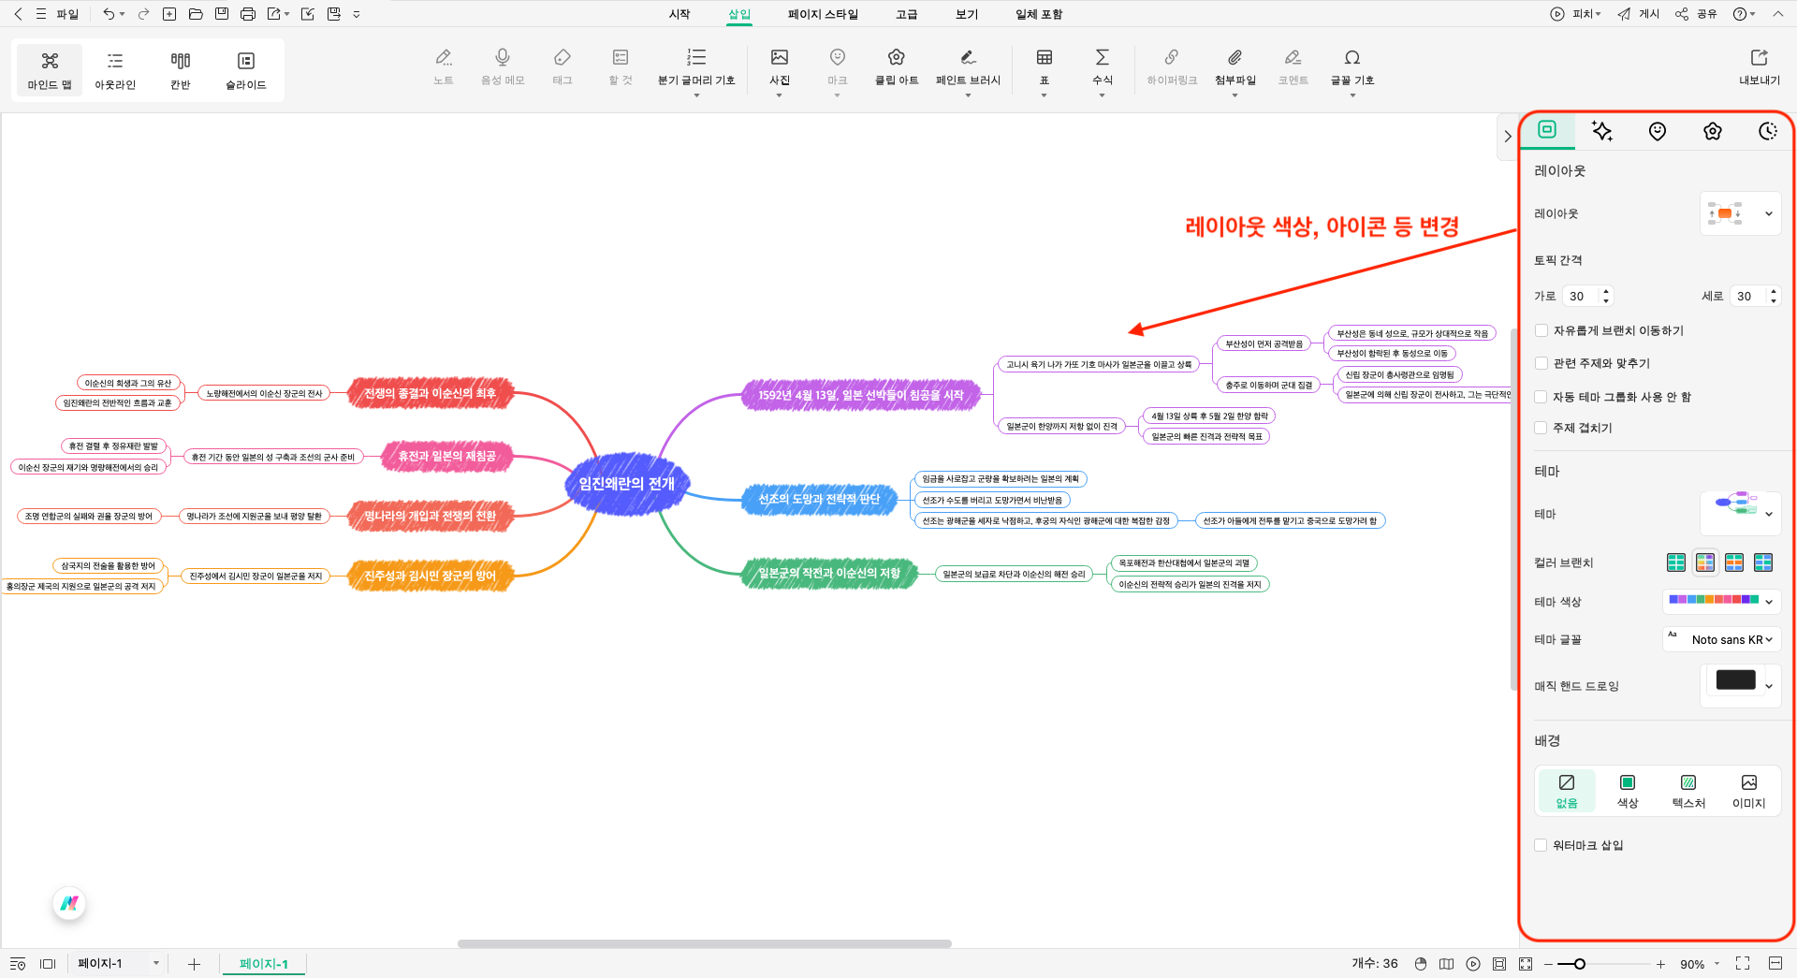Toggle 주제 겹치기 checkbox
The width and height of the screenshot is (1797, 978).
[1541, 428]
